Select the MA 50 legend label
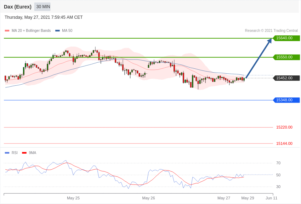The height and width of the screenshot is (204, 301). [x=67, y=31]
